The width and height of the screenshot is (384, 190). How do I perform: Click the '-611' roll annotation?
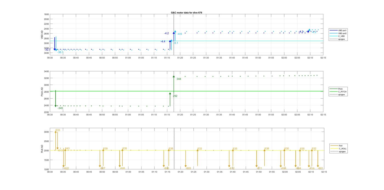[x=259, y=168]
